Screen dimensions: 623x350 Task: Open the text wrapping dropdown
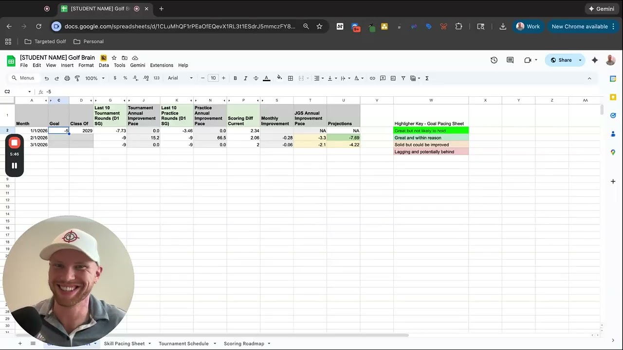(345, 78)
